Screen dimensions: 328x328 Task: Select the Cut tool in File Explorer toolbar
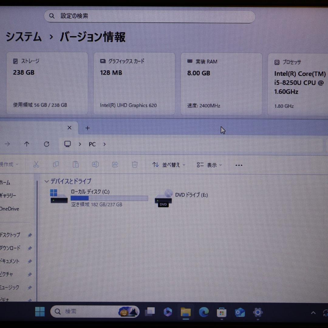(x=36, y=164)
